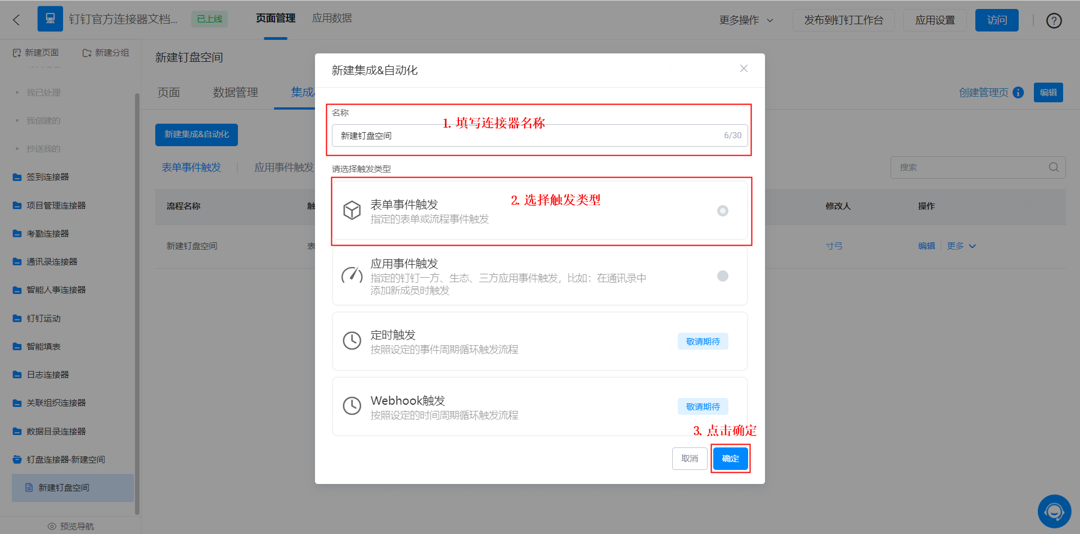Screen dimensions: 1080x534
Task: Open the 页面 tab
Action: pos(169,93)
